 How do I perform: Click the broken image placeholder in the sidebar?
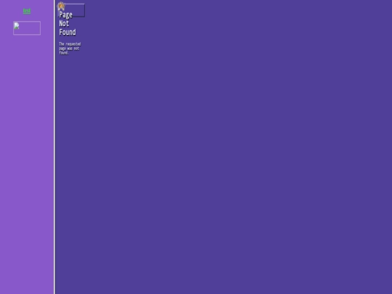tap(27, 28)
